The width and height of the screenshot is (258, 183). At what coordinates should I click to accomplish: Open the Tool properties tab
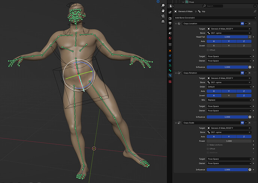(x=170, y=12)
